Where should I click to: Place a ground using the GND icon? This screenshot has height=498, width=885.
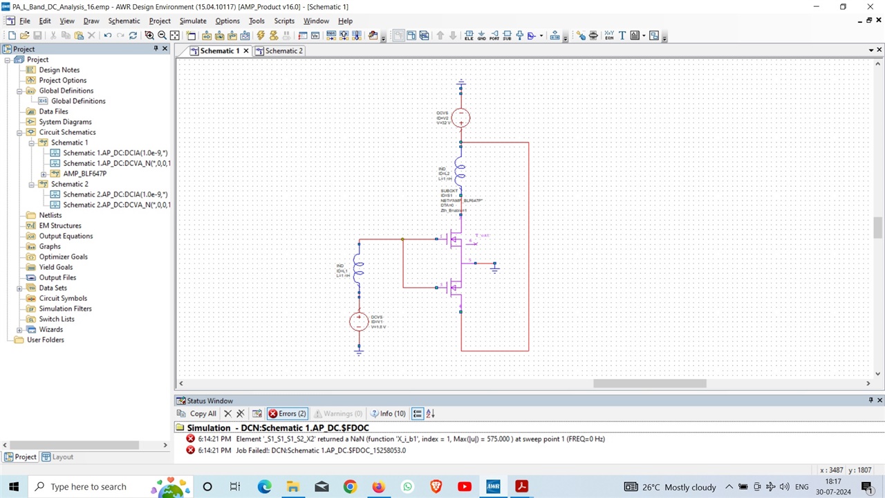482,35
